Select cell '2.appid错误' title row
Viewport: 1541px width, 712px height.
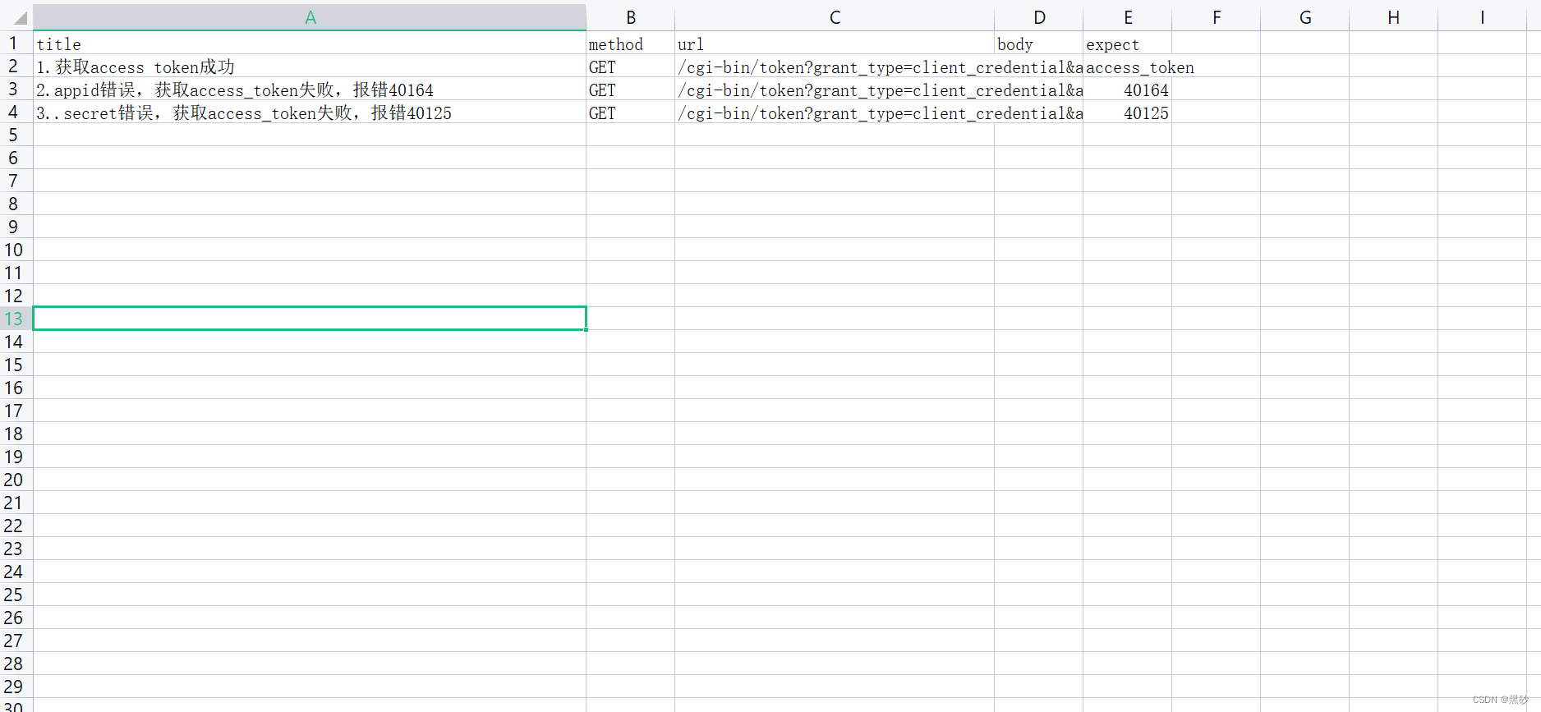(310, 90)
